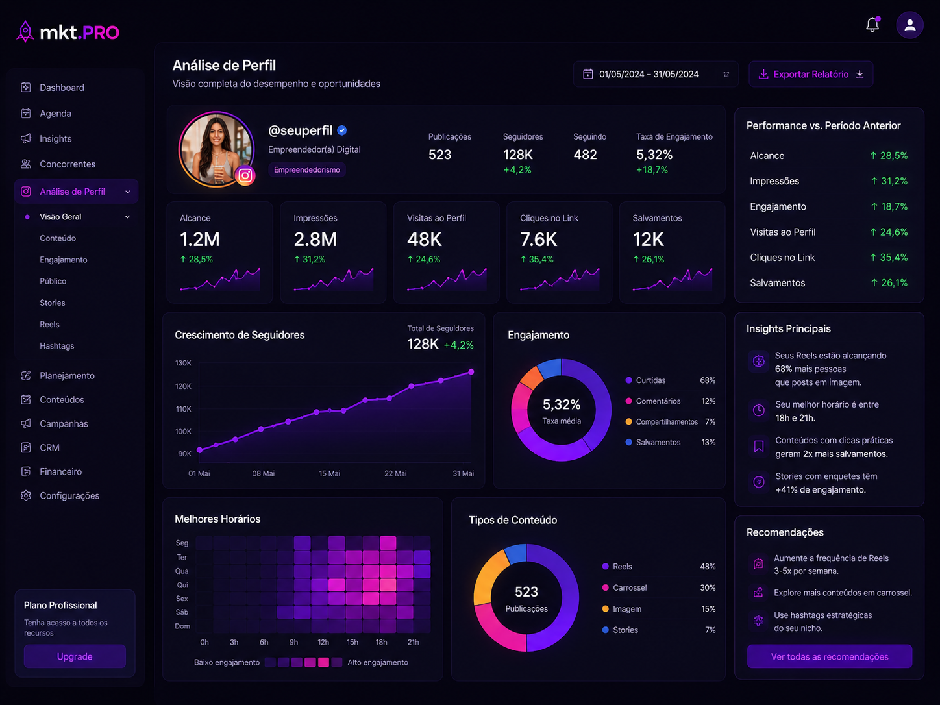Screen dimensions: 940x705
Task: Open the Engajamento submenu item
Action: click(x=64, y=260)
